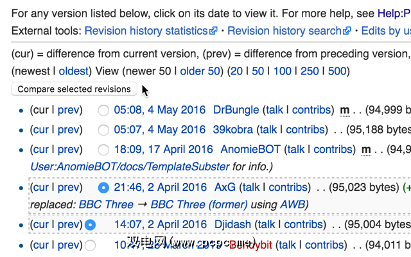Select the radio button for AnomieBOT revision
Image resolution: width=411 pixels, height=257 pixels.
[x=103, y=149]
